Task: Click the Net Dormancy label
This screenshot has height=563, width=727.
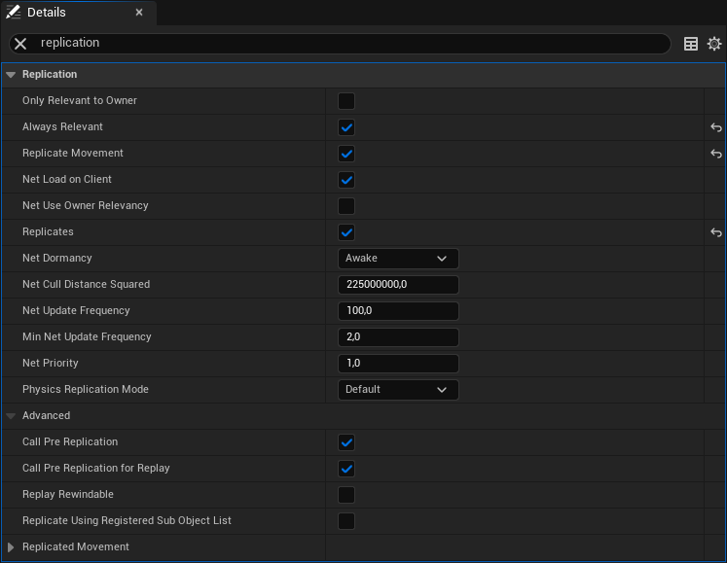Action: [x=57, y=258]
